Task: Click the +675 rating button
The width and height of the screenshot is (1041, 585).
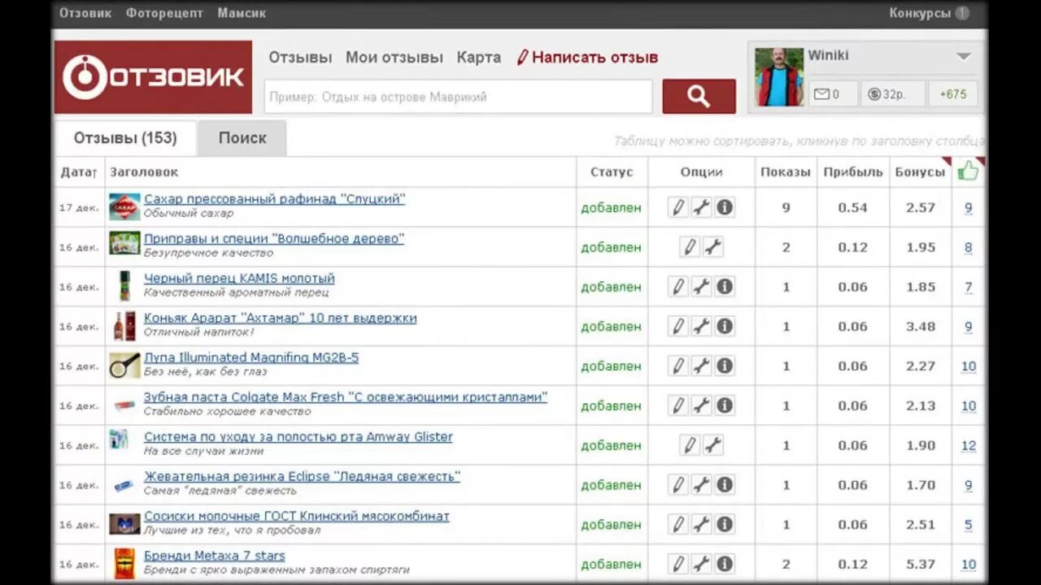Action: pyautogui.click(x=953, y=94)
